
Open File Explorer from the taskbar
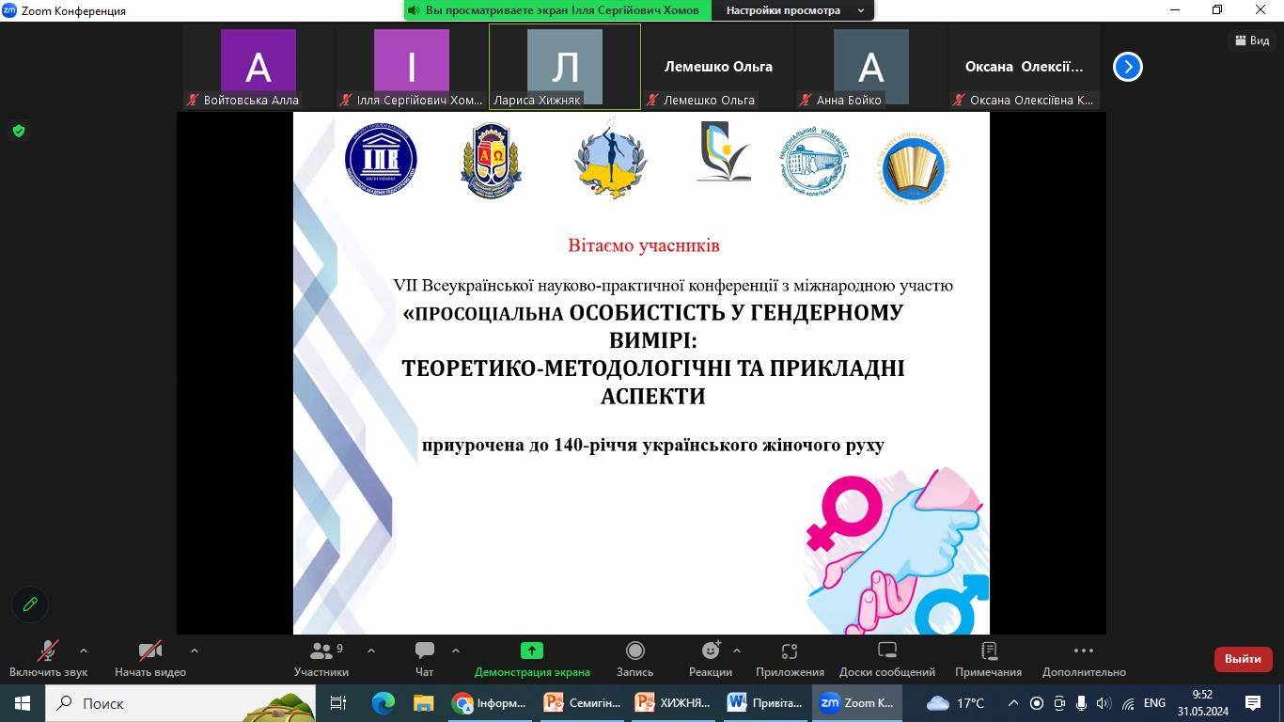(423, 703)
